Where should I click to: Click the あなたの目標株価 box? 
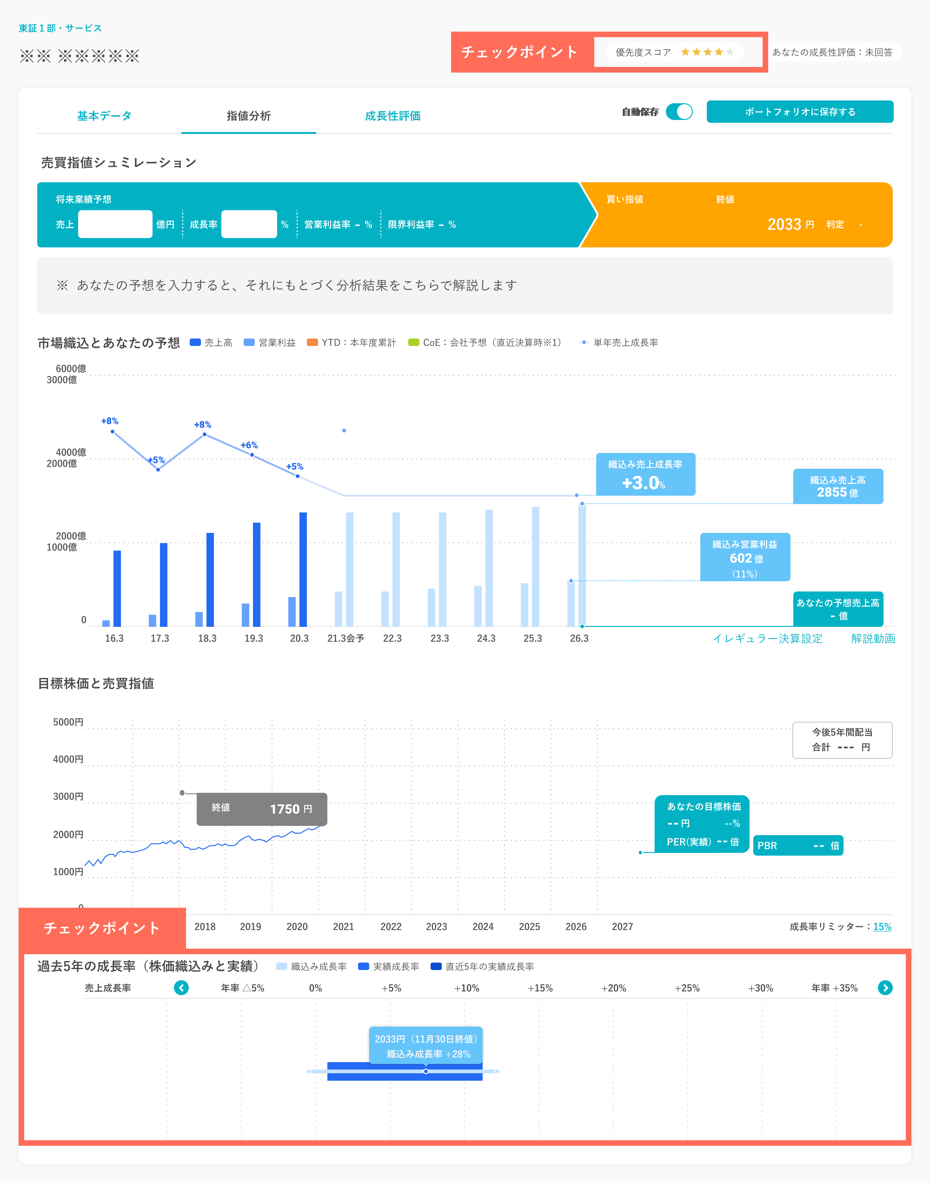[702, 824]
